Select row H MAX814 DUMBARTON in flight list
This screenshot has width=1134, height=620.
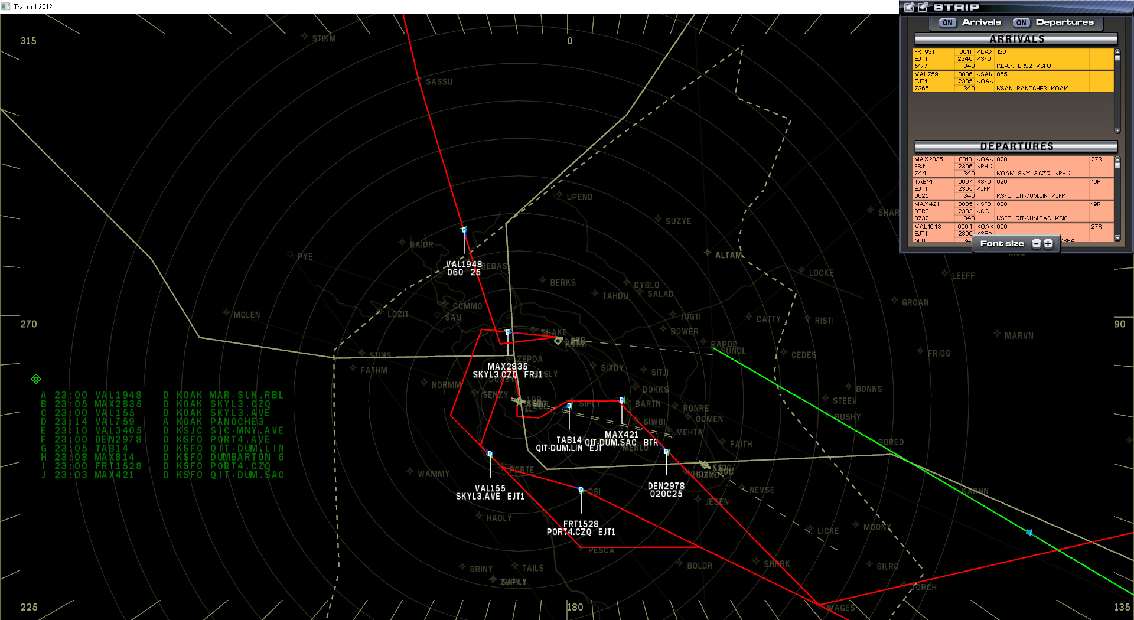(162, 457)
